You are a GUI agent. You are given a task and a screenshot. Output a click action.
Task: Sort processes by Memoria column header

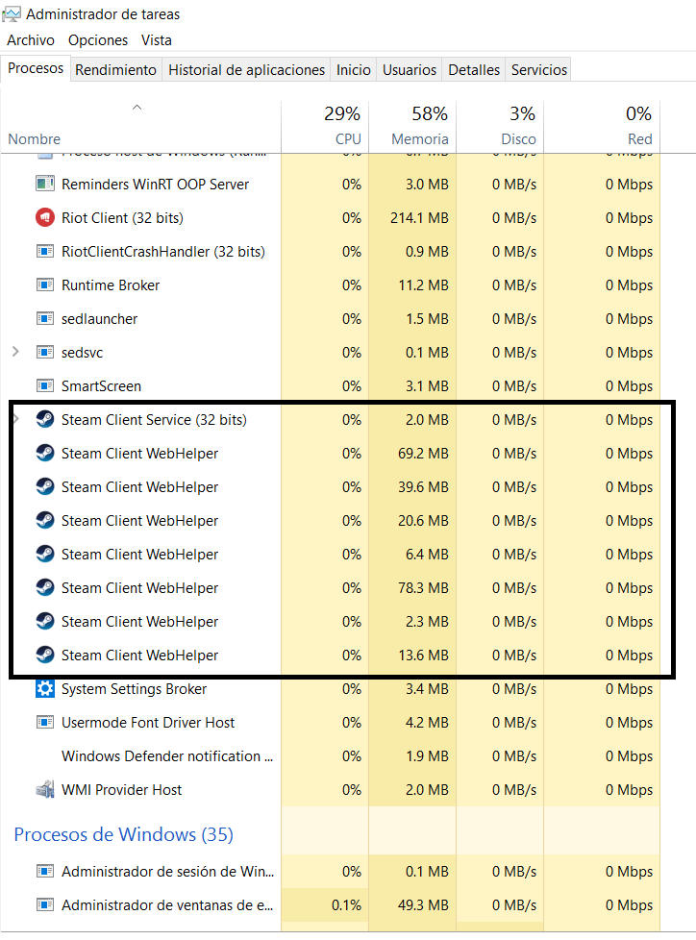[412, 126]
